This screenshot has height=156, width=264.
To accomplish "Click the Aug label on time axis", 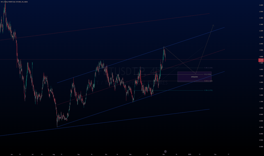I will tap(54, 154).
